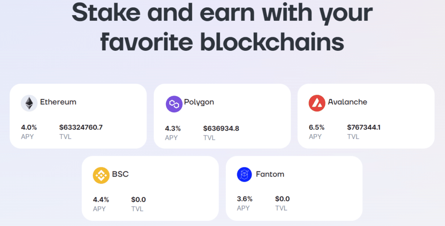Click the Stake and earn headline text
The width and height of the screenshot is (445, 226).
222,26
